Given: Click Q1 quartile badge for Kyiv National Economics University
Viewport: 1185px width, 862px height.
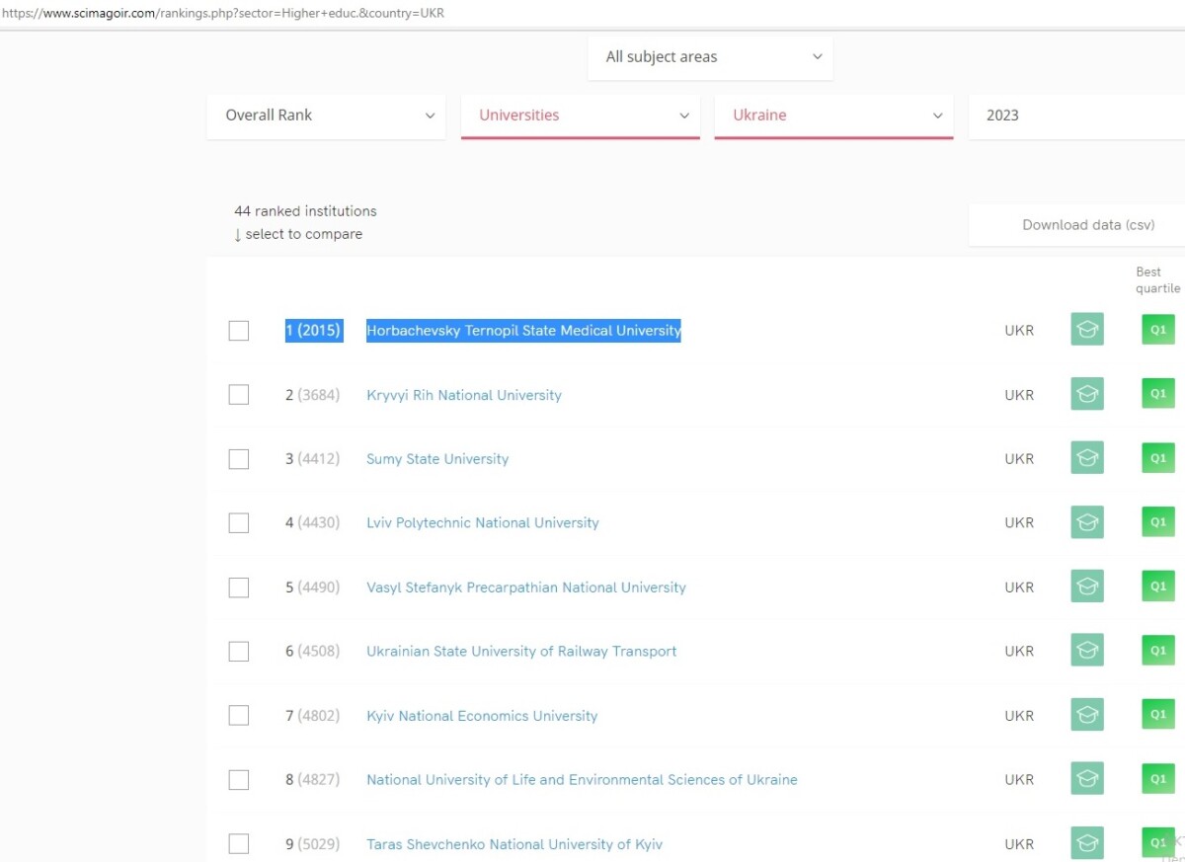Looking at the screenshot, I should [1158, 715].
